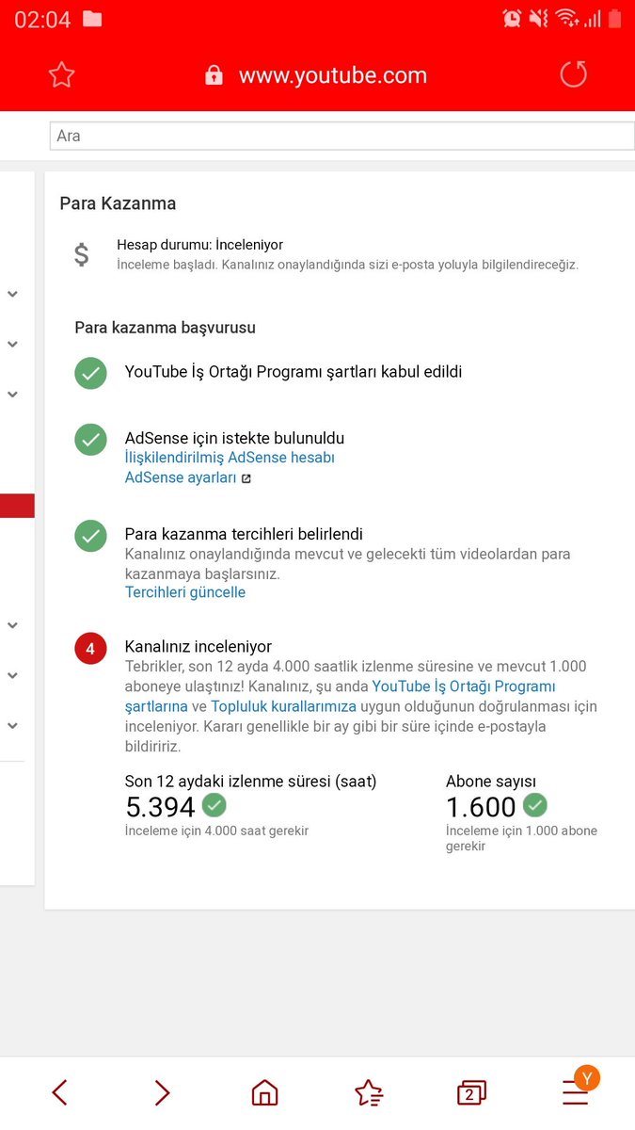The width and height of the screenshot is (635, 1130).
Task: Tap the green check next to 1.600
Action: 535,805
